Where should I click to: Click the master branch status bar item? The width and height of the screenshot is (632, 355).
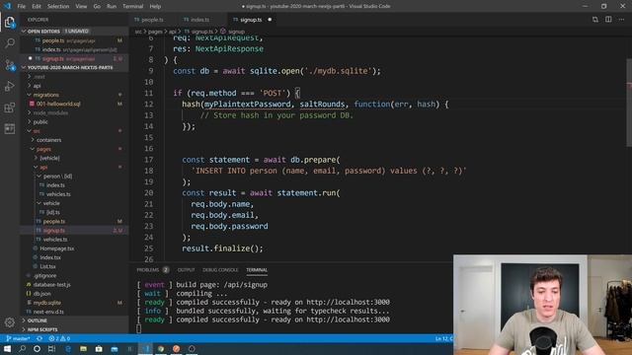(19, 338)
